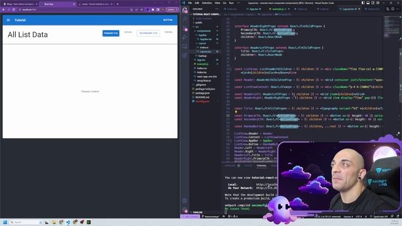The height and width of the screenshot is (226, 402).
Task: Click BUTTON in the Tutorial app bar
Action: (168, 20)
